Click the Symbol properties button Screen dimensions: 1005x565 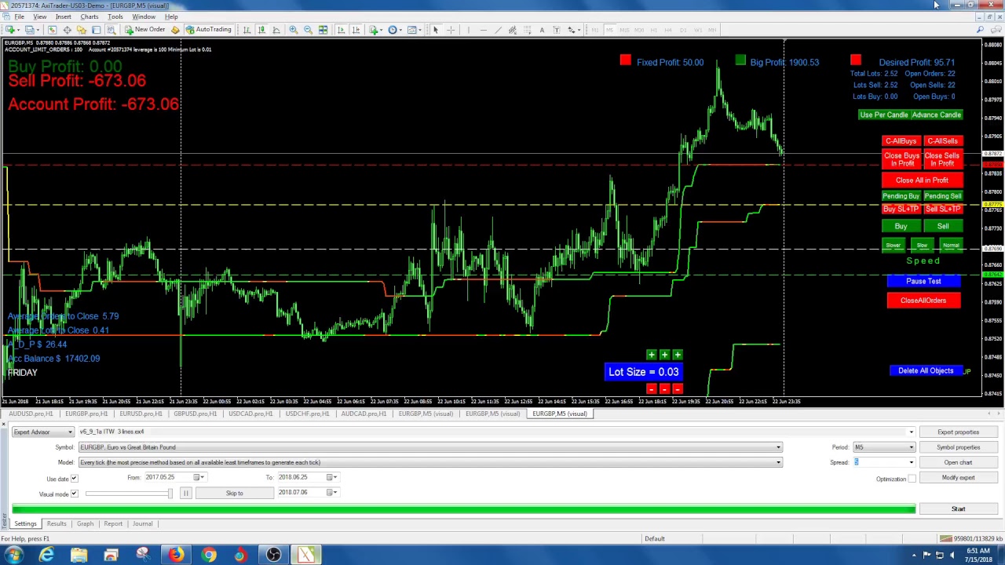958,447
